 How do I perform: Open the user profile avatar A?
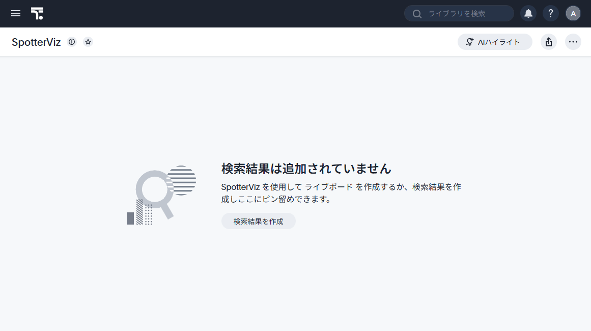tap(573, 14)
